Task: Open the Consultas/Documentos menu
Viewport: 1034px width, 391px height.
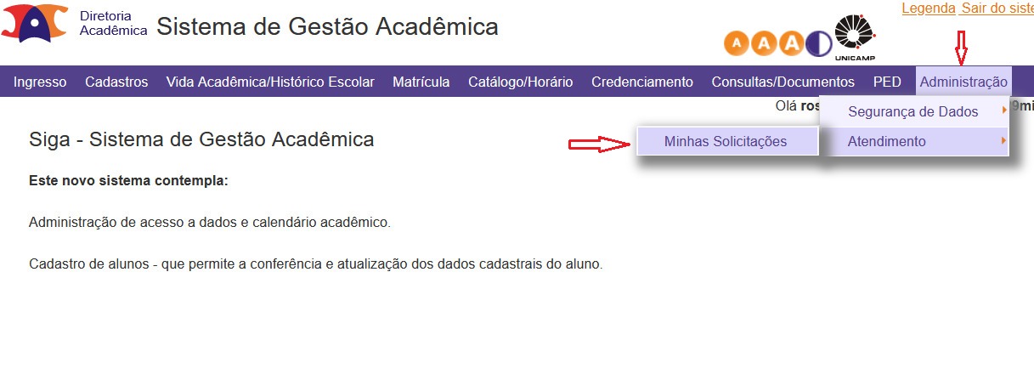Action: (783, 82)
